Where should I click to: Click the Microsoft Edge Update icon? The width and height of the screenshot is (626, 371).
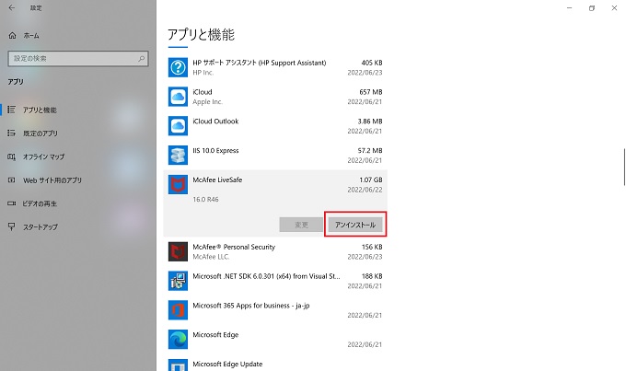[178, 365]
